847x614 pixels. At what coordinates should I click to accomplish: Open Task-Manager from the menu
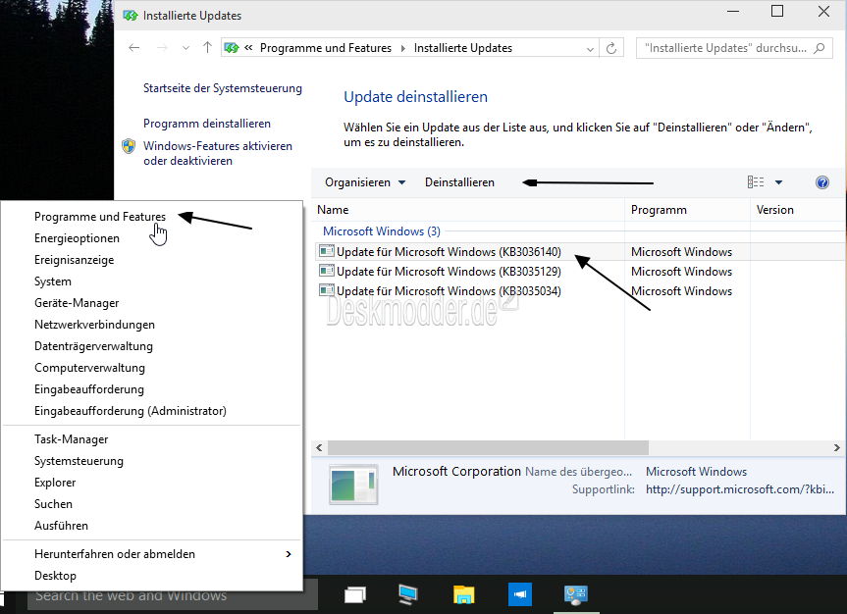coord(72,439)
